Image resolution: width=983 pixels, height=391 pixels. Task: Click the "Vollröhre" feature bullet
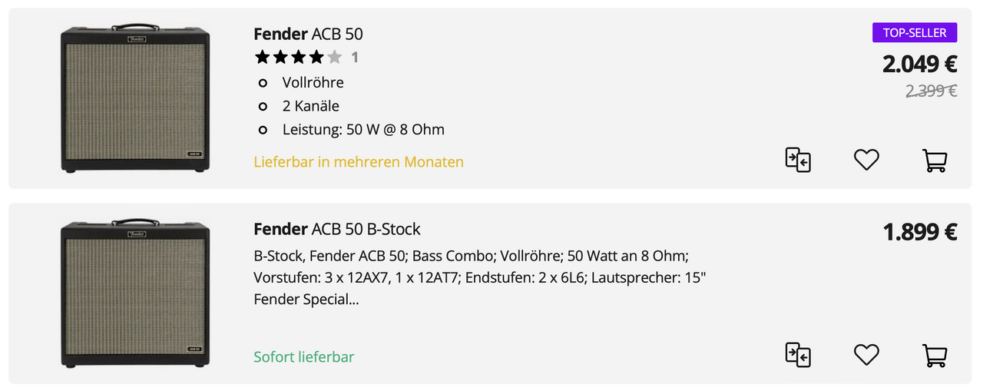pos(313,82)
